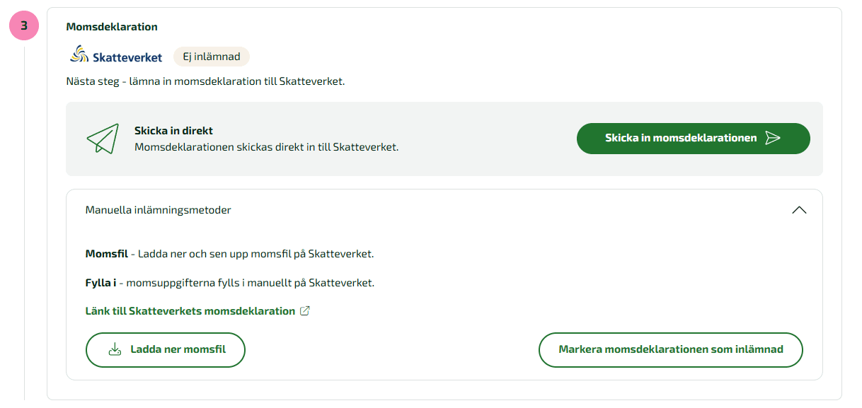The width and height of the screenshot is (862, 408).
Task: Click the Momsdeklaration section heading
Action: coord(112,27)
